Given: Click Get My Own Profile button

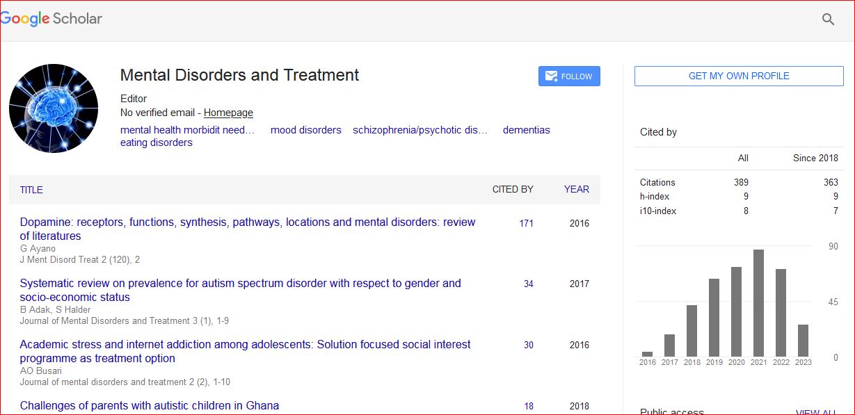Looking at the screenshot, I should click(738, 76).
